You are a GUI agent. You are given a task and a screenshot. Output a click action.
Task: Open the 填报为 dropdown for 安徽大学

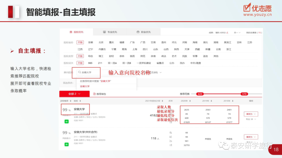click(251, 114)
